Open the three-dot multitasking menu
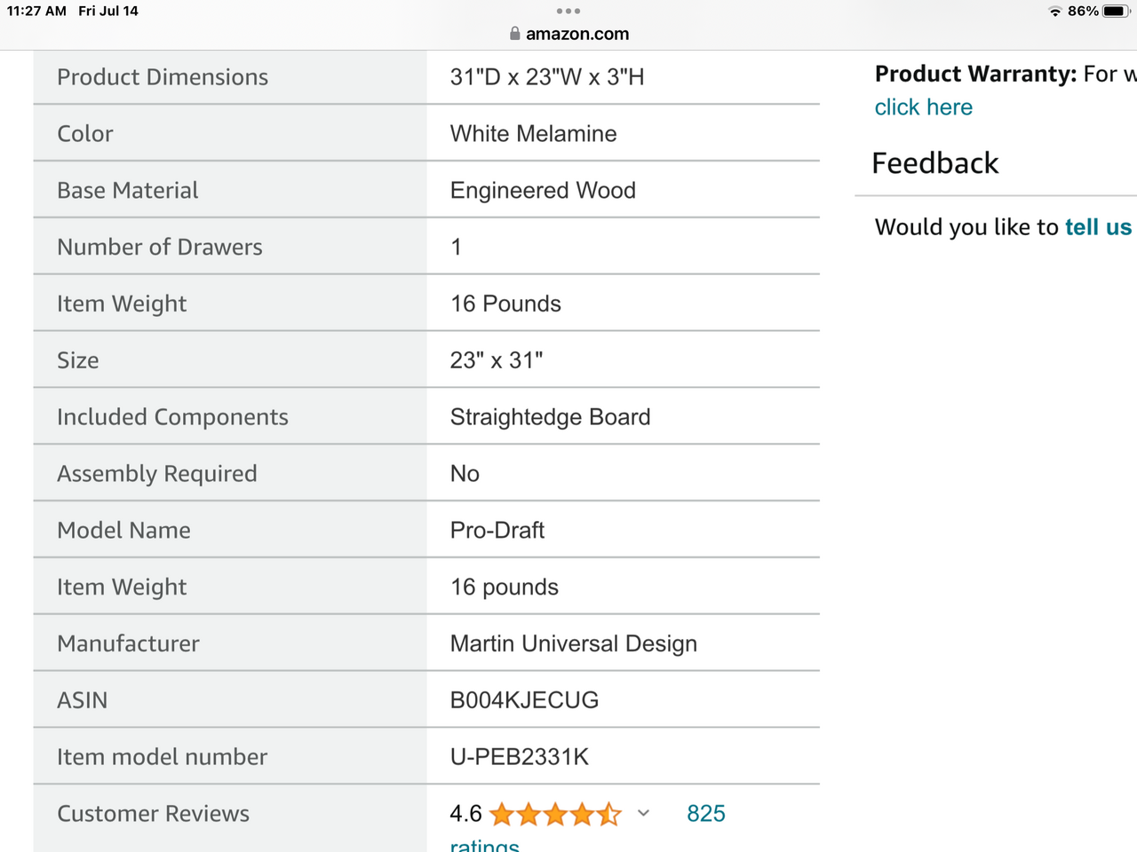The height and width of the screenshot is (852, 1137). coord(568,12)
